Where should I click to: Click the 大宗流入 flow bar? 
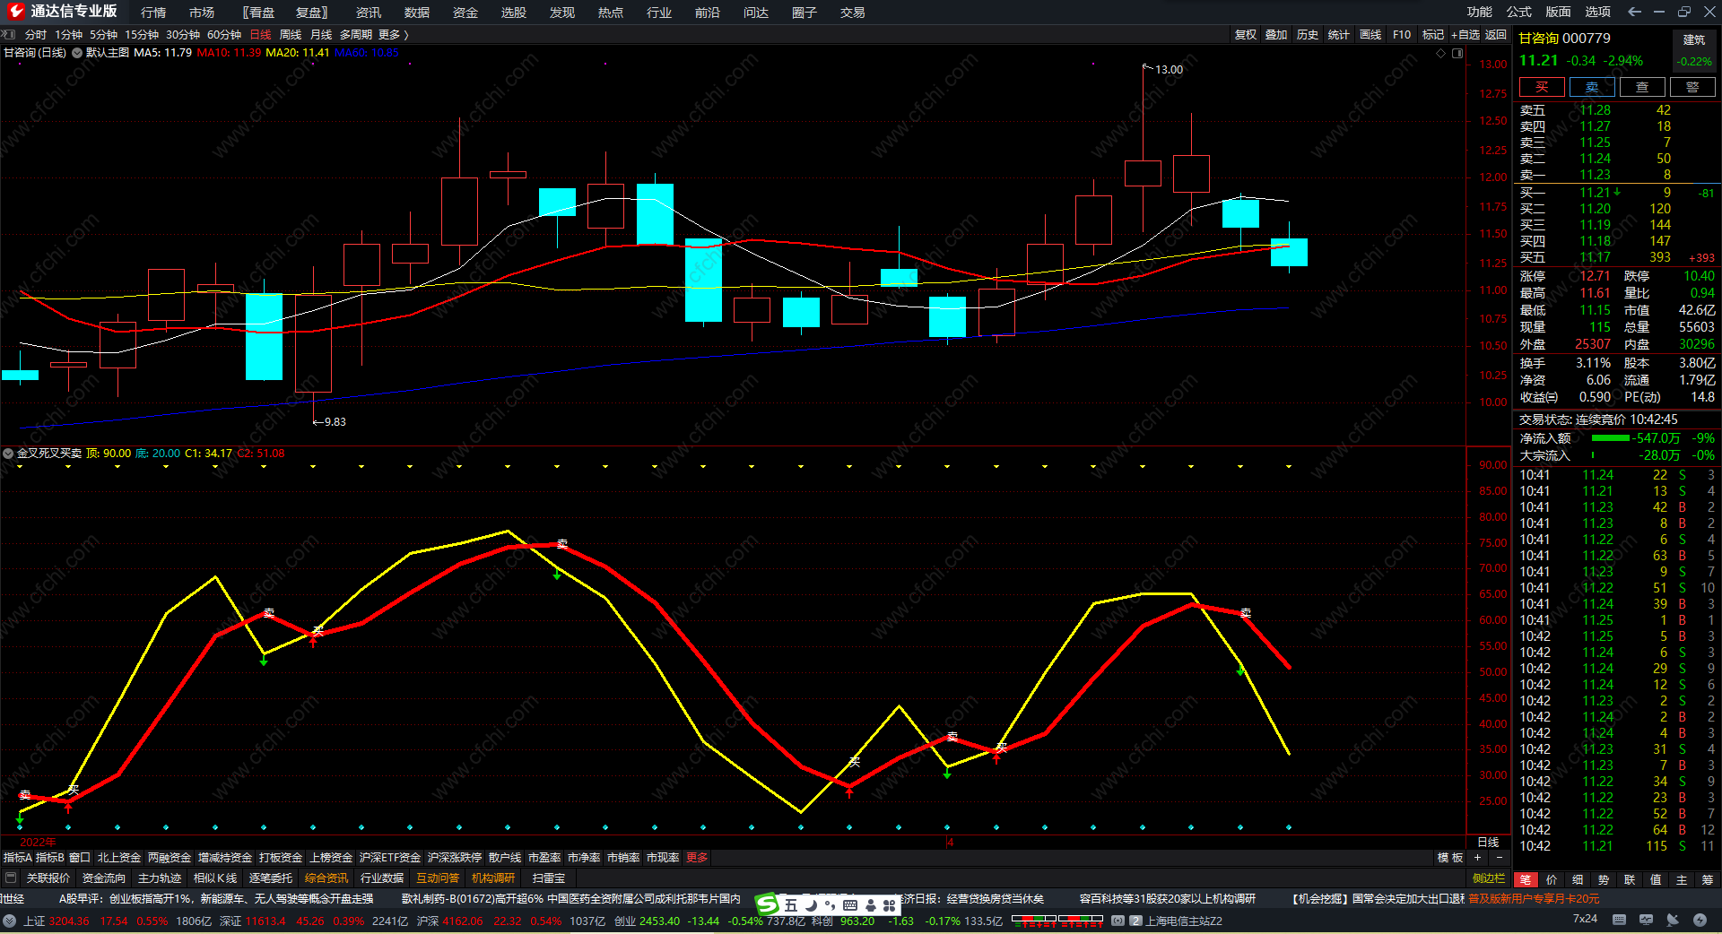1593,455
